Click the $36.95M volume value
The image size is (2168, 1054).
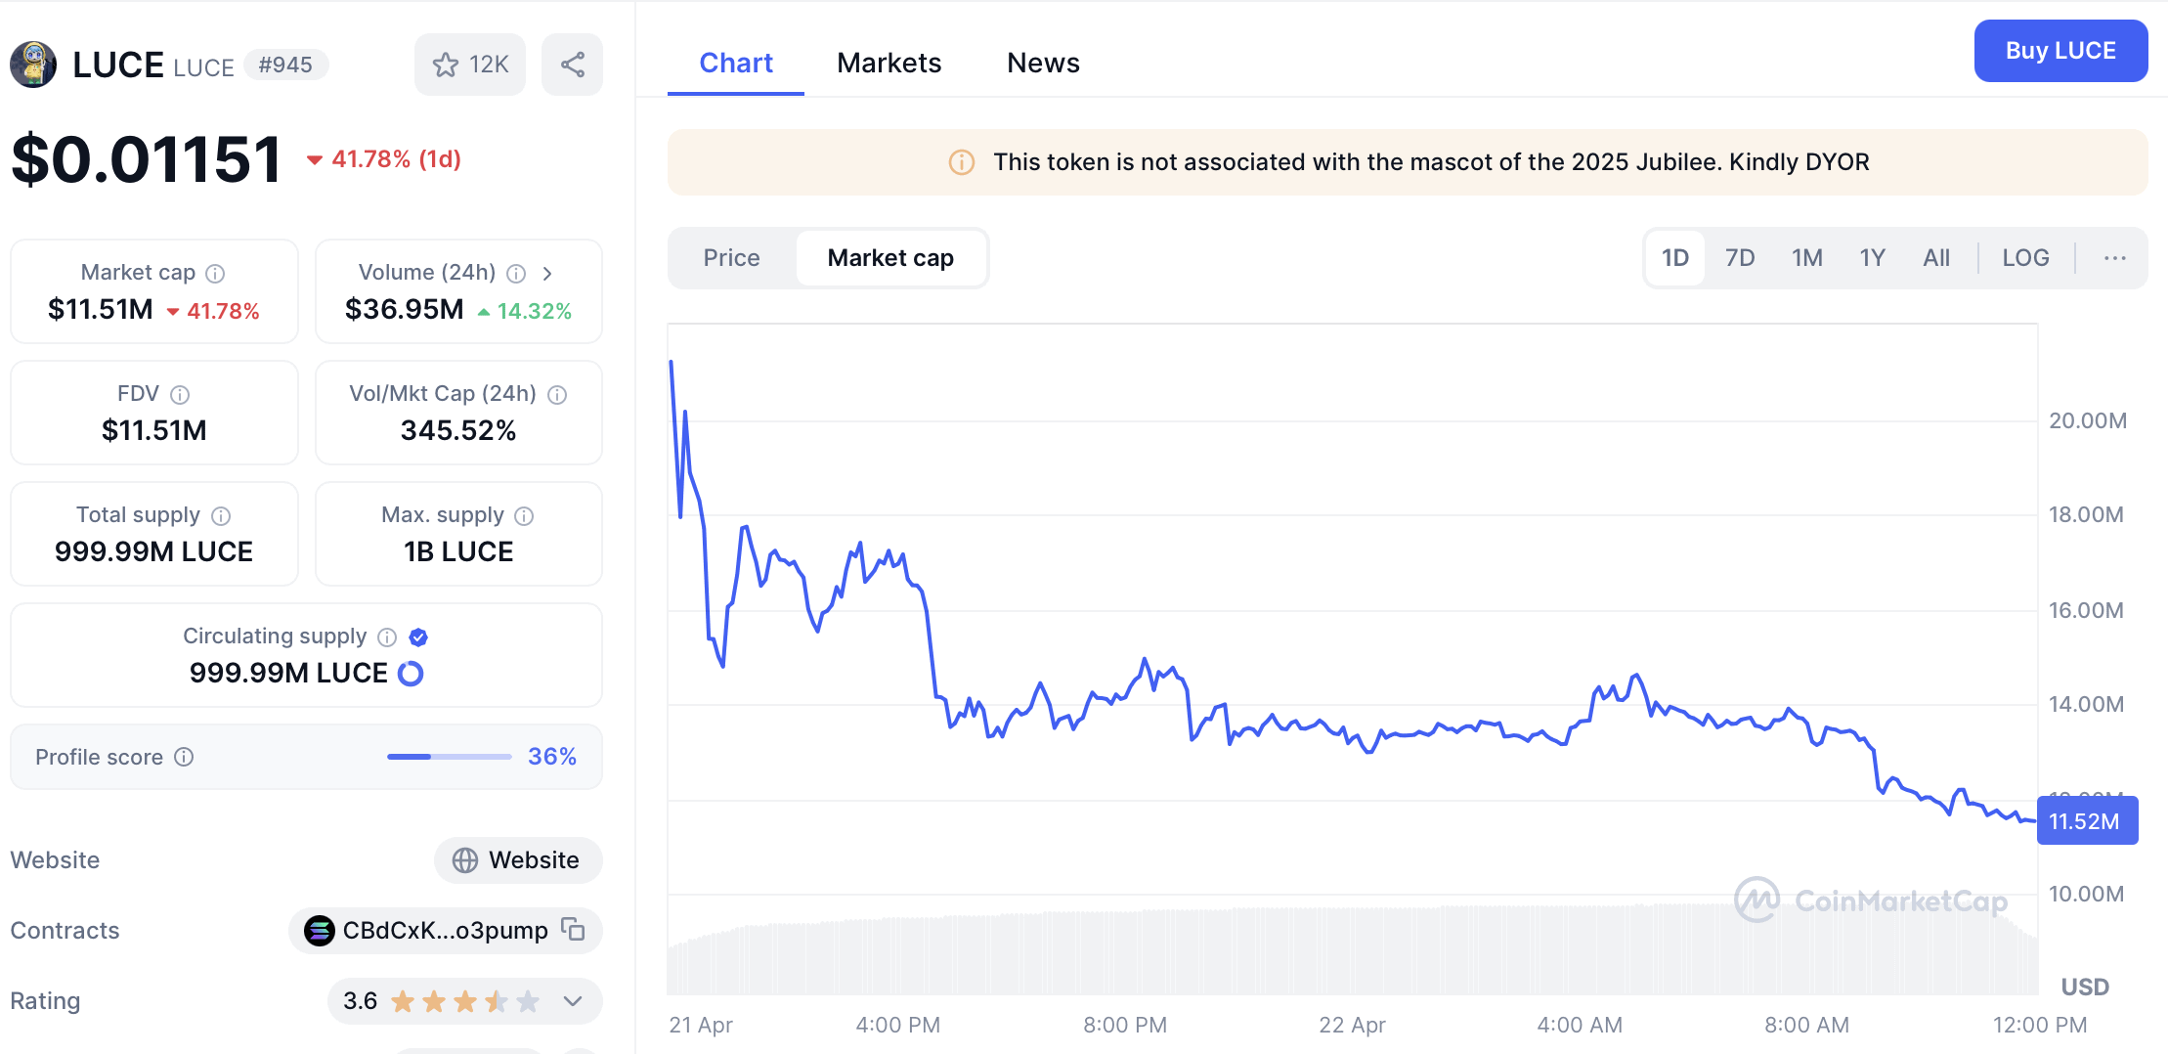(x=405, y=310)
